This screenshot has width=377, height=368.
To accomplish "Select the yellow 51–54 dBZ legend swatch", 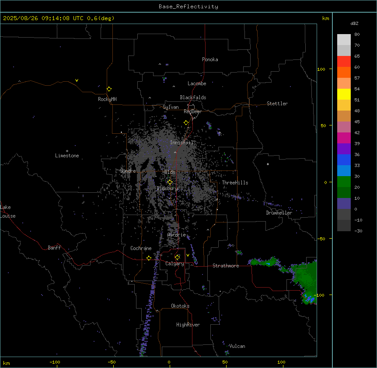I will tap(344, 94).
